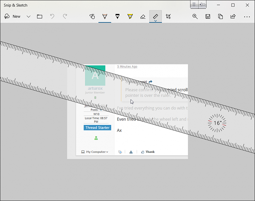The width and height of the screenshot is (255, 201).
Task: Open file with the folder icon
Action: click(39, 16)
